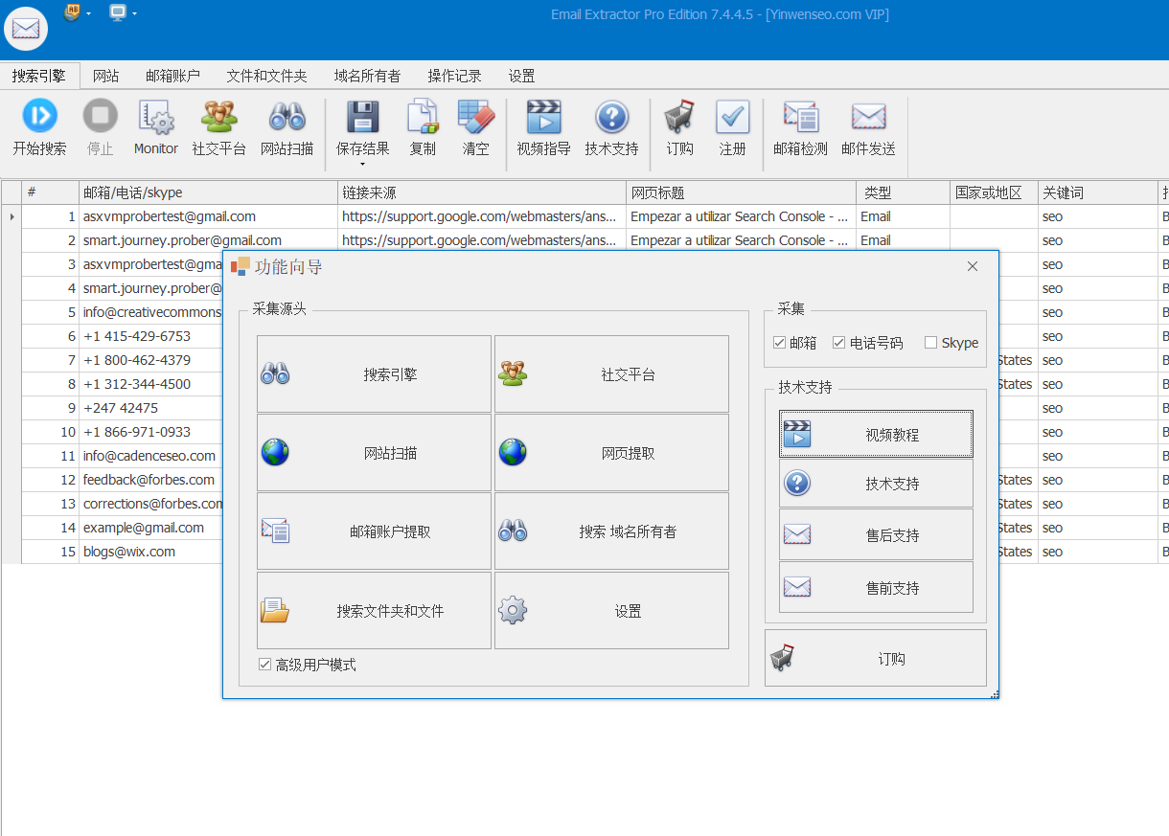Uncheck the 电话号码 phone number option
The image size is (1169, 836).
click(837, 343)
